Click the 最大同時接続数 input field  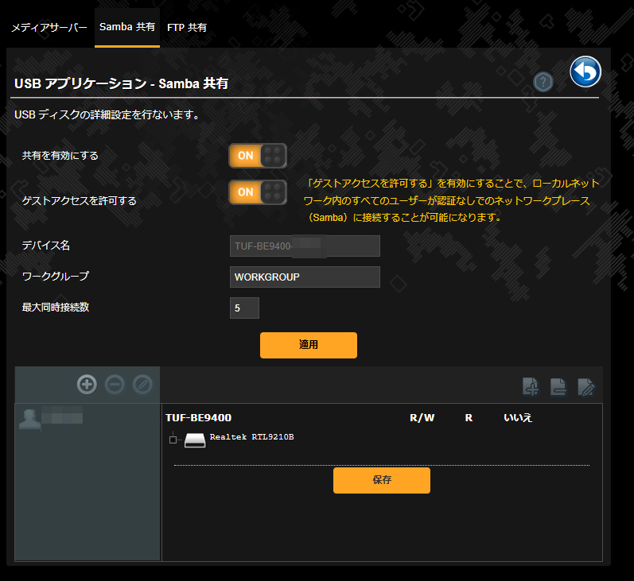(x=244, y=308)
